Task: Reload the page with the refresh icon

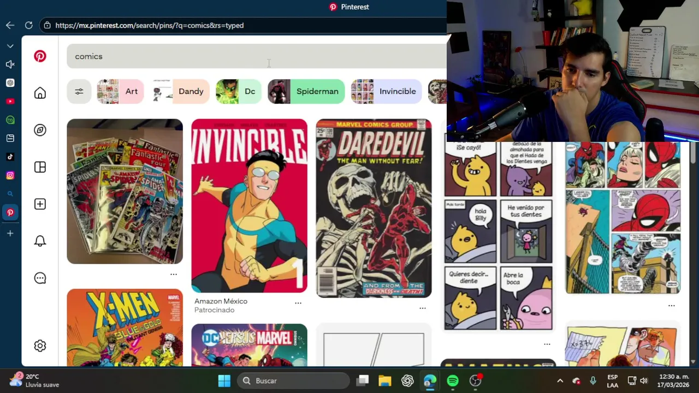Action: coord(28,25)
